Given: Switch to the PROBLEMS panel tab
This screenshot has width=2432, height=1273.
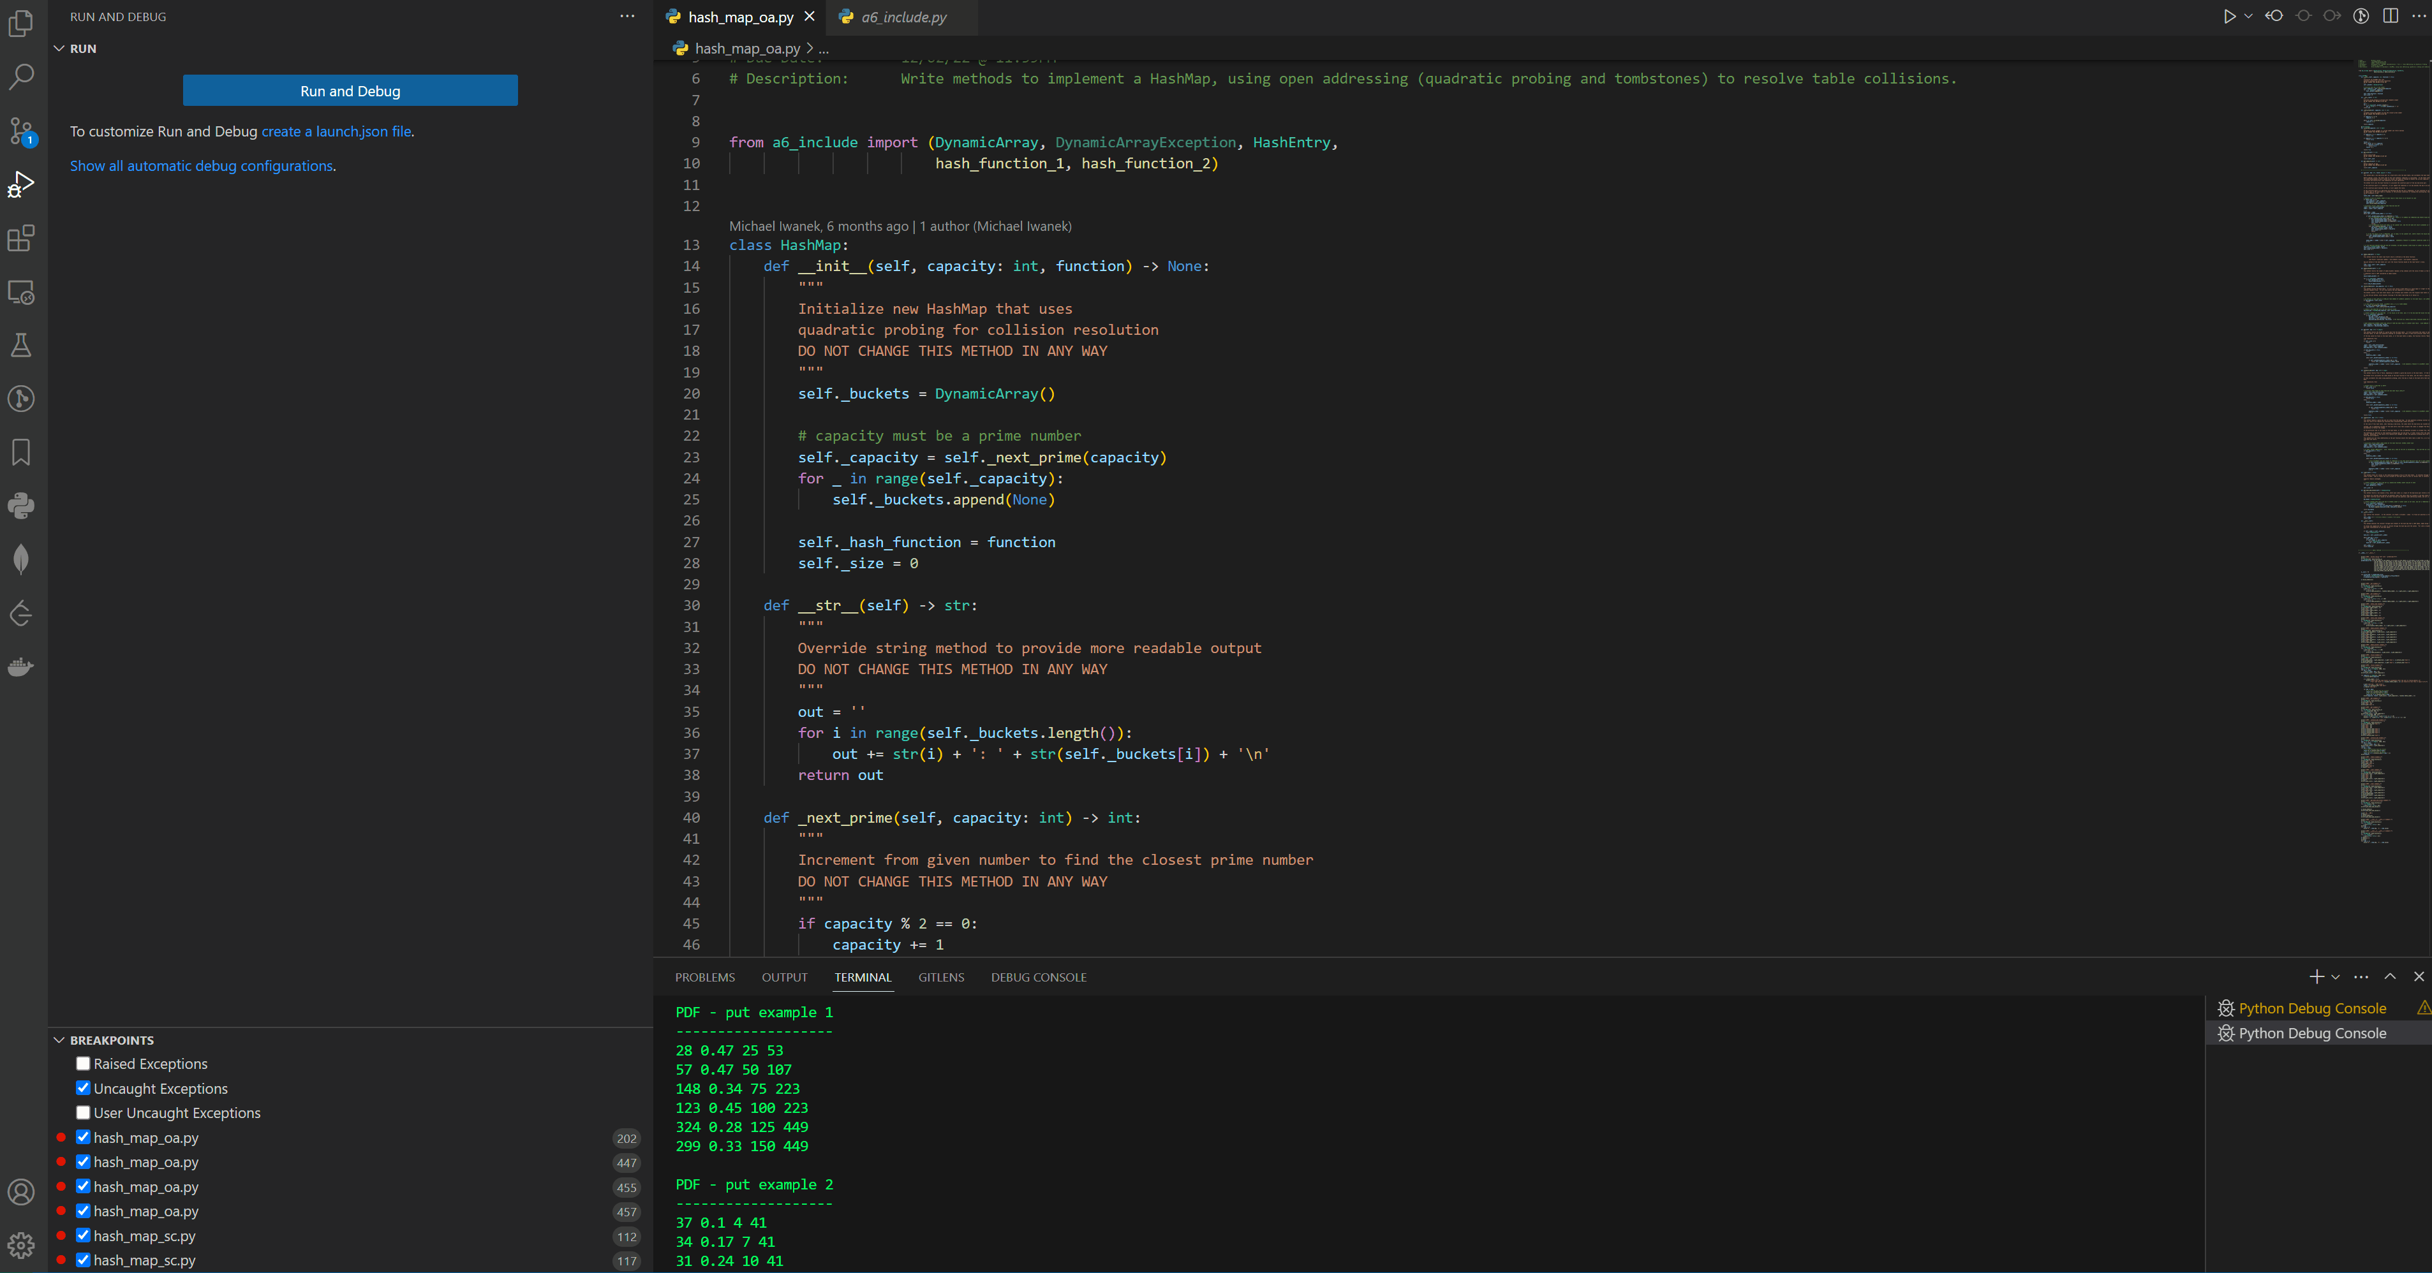Looking at the screenshot, I should click(x=704, y=978).
